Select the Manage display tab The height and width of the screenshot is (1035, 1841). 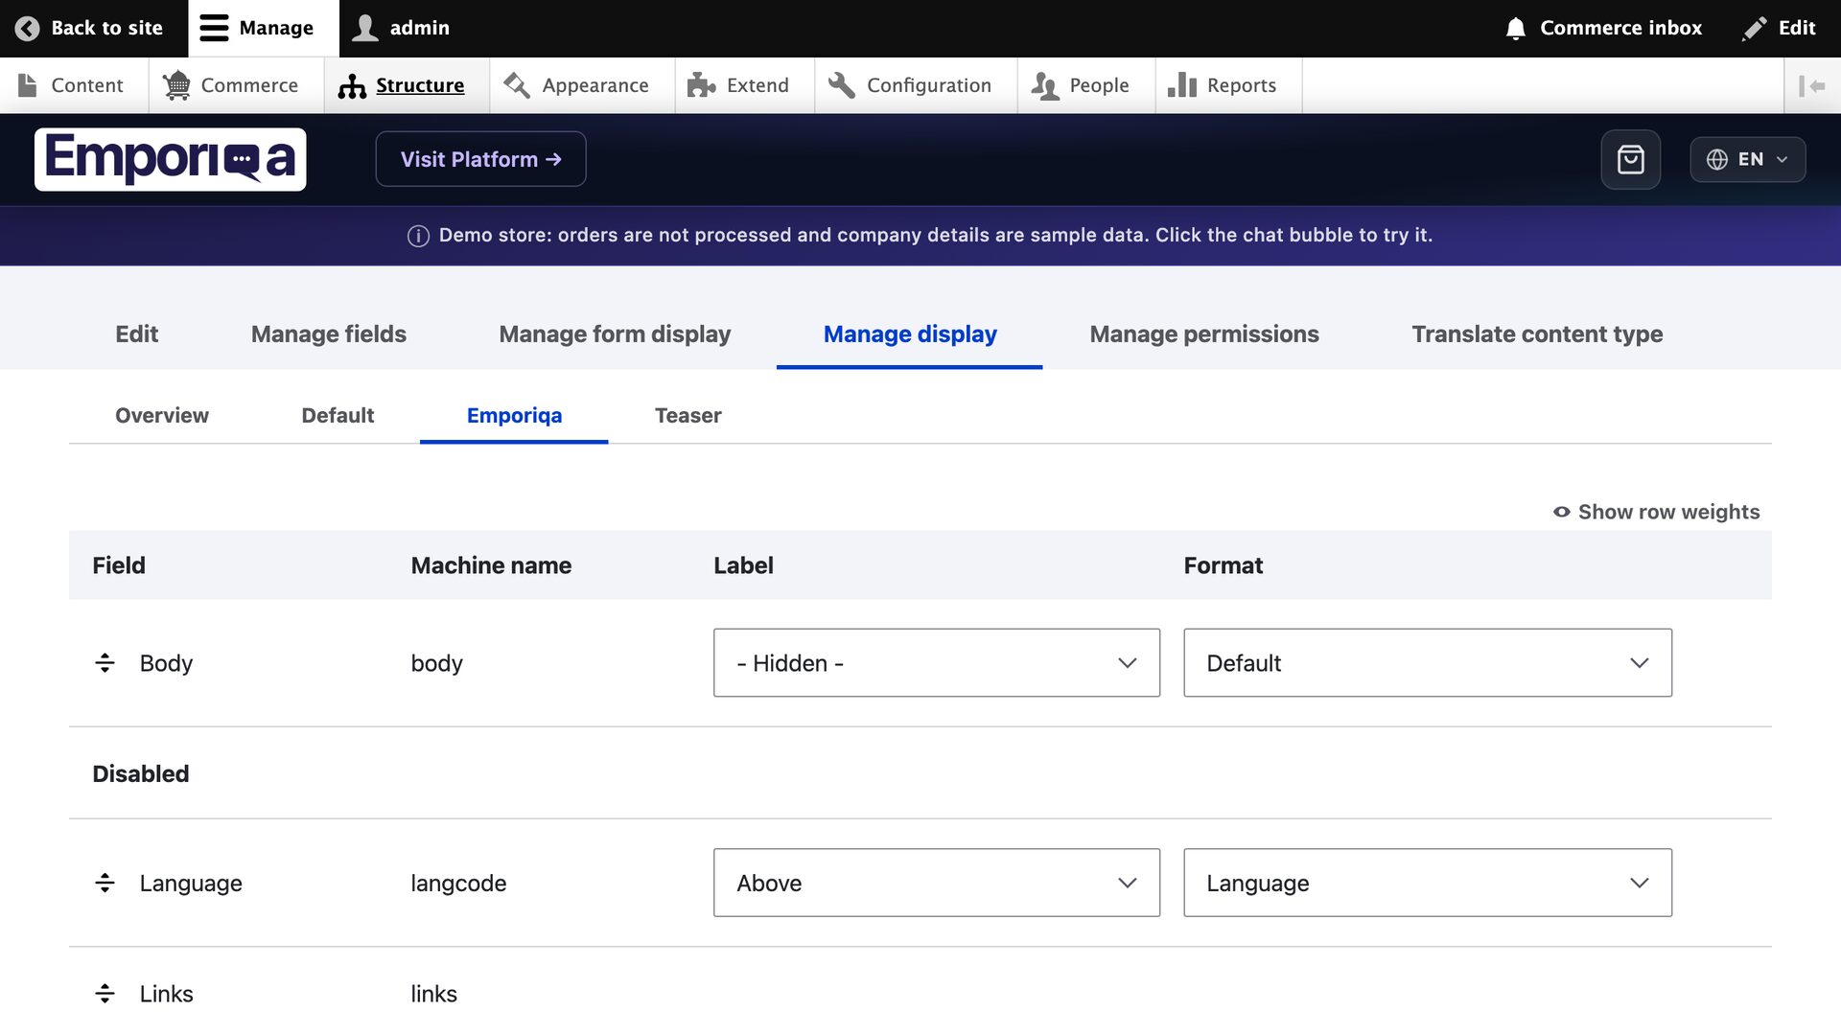click(x=910, y=333)
